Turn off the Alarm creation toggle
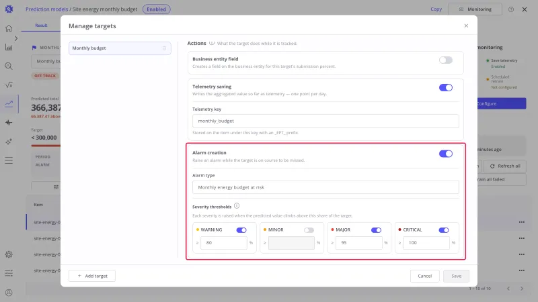Image resolution: width=538 pixels, height=302 pixels. [x=446, y=154]
